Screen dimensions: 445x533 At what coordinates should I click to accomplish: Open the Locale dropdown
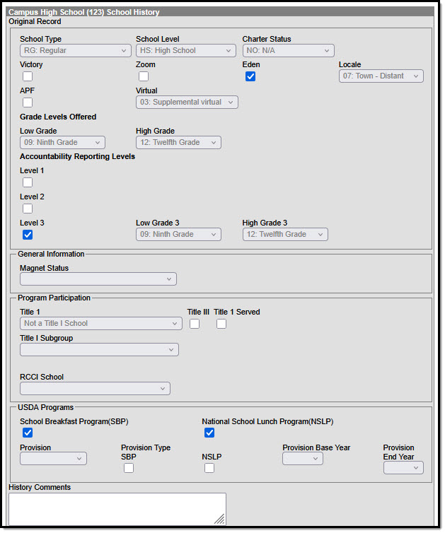point(381,76)
